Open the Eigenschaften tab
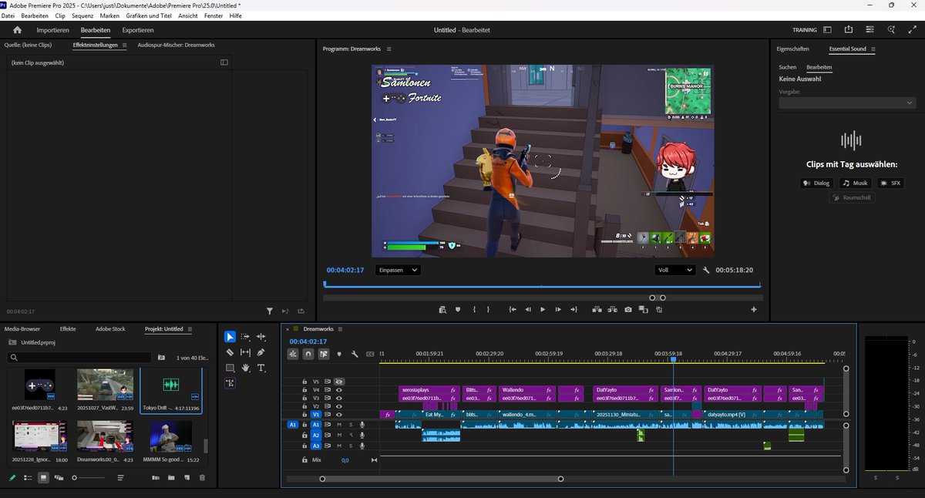The image size is (925, 498). (x=793, y=49)
